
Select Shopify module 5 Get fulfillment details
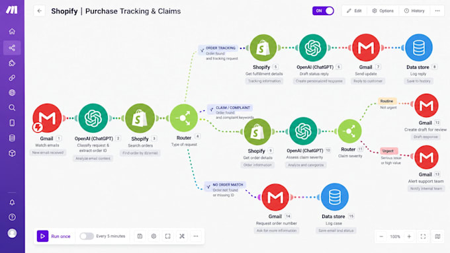[263, 48]
